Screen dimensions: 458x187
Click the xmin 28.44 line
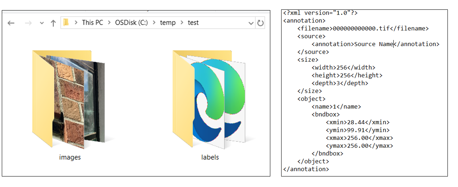tap(357, 122)
